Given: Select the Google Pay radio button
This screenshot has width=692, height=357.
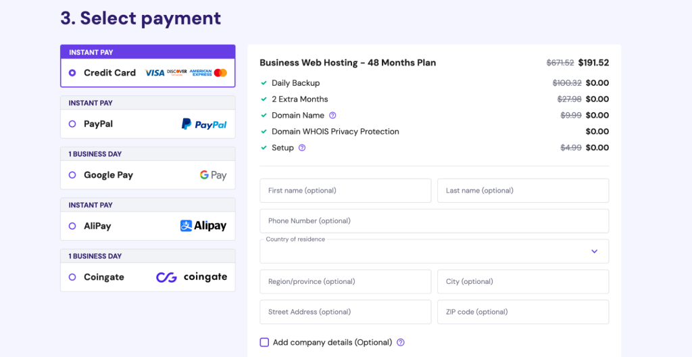Looking at the screenshot, I should [x=72, y=175].
